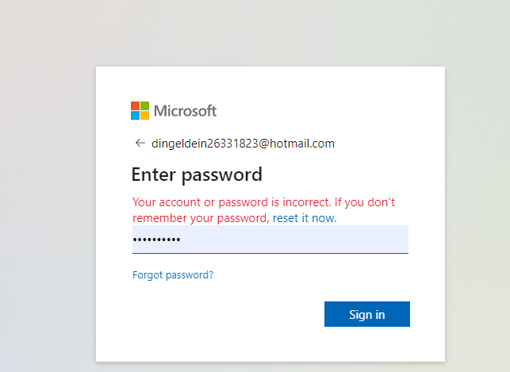Screen dimensions: 510x372
Task: Click the "Enter password" heading
Action: click(197, 174)
